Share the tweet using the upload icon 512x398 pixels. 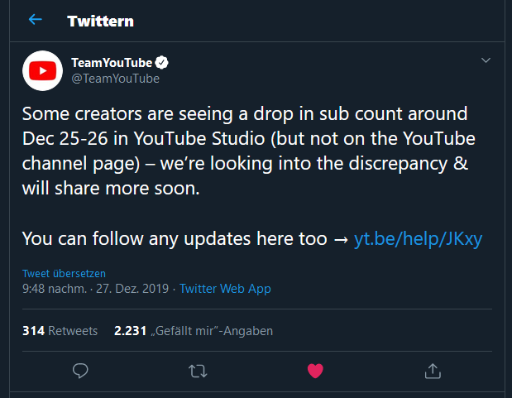click(433, 371)
